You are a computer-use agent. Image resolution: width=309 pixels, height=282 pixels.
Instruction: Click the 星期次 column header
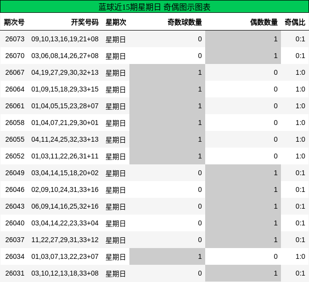tap(116, 22)
